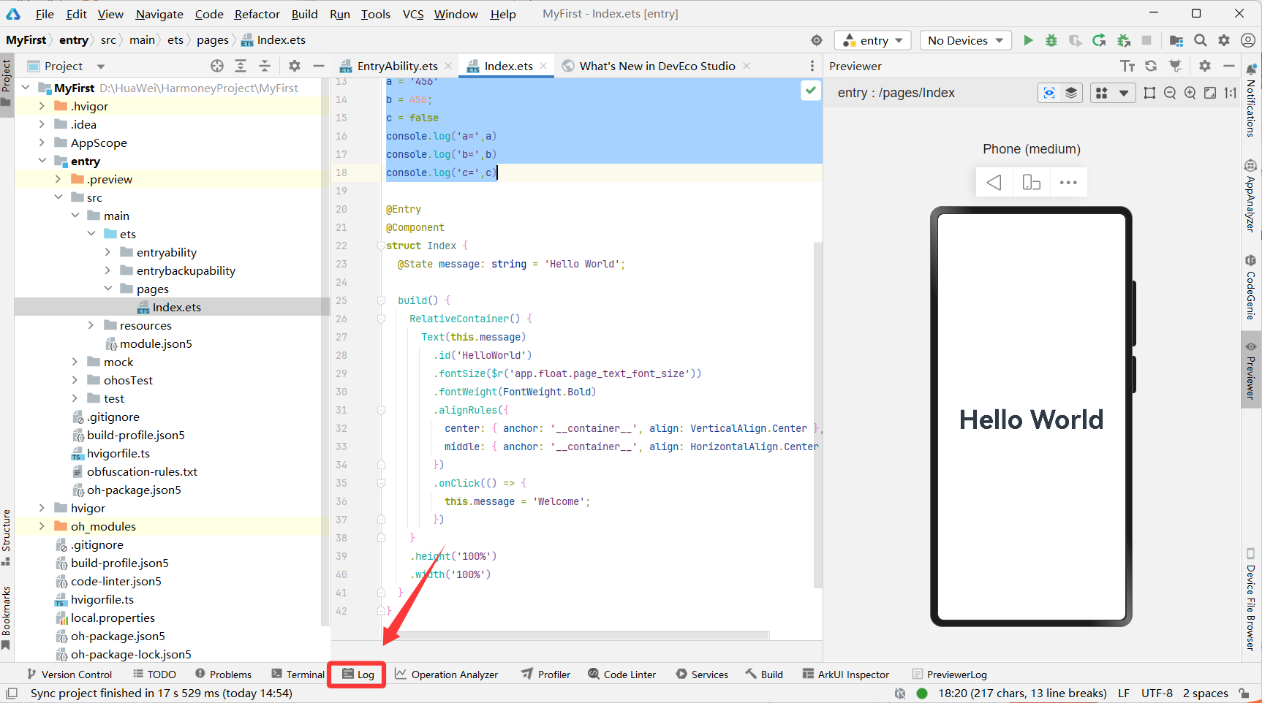Toggle AppAnalyzer side panel
Image resolution: width=1262 pixels, height=703 pixels.
tap(1251, 196)
